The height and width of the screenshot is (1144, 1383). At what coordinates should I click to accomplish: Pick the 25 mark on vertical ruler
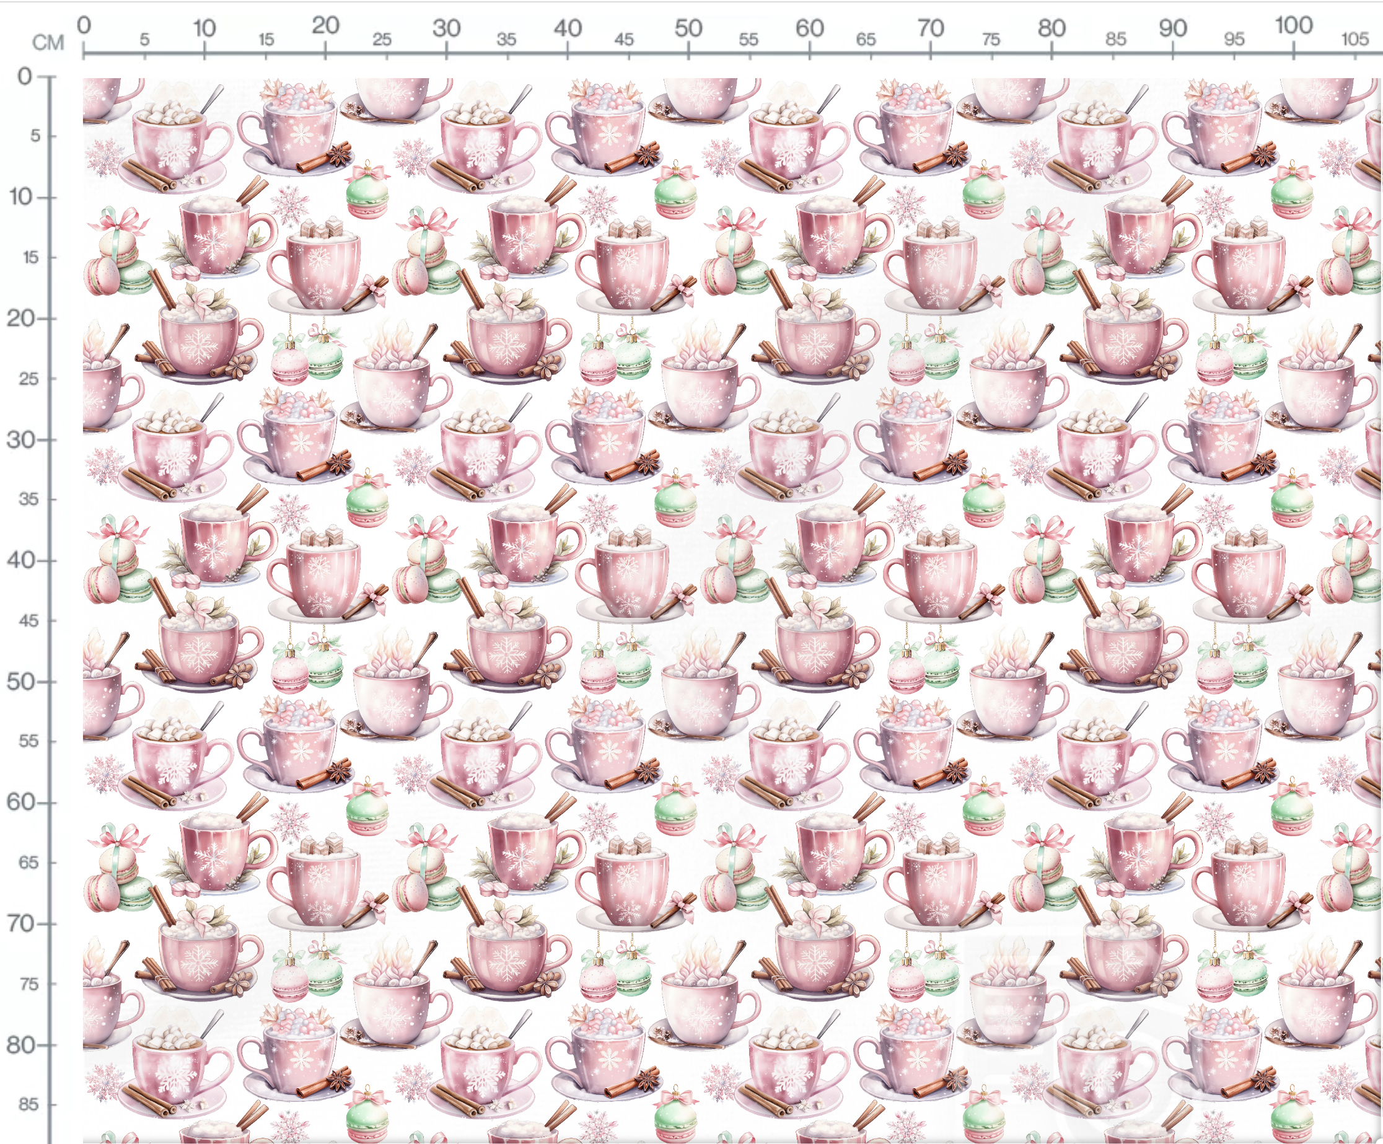click(x=29, y=379)
